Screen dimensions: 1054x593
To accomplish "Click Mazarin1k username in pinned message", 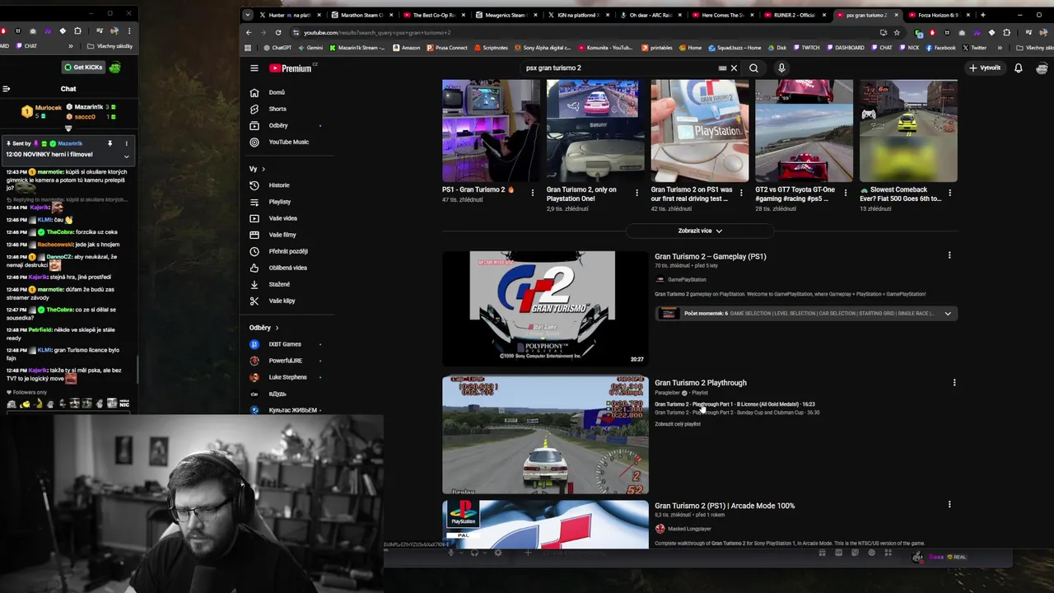I will coord(70,143).
